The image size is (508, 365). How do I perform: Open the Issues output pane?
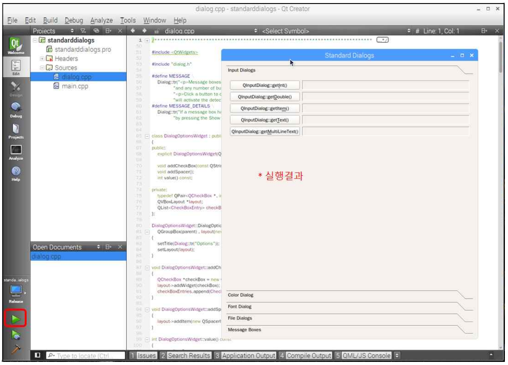click(x=143, y=355)
